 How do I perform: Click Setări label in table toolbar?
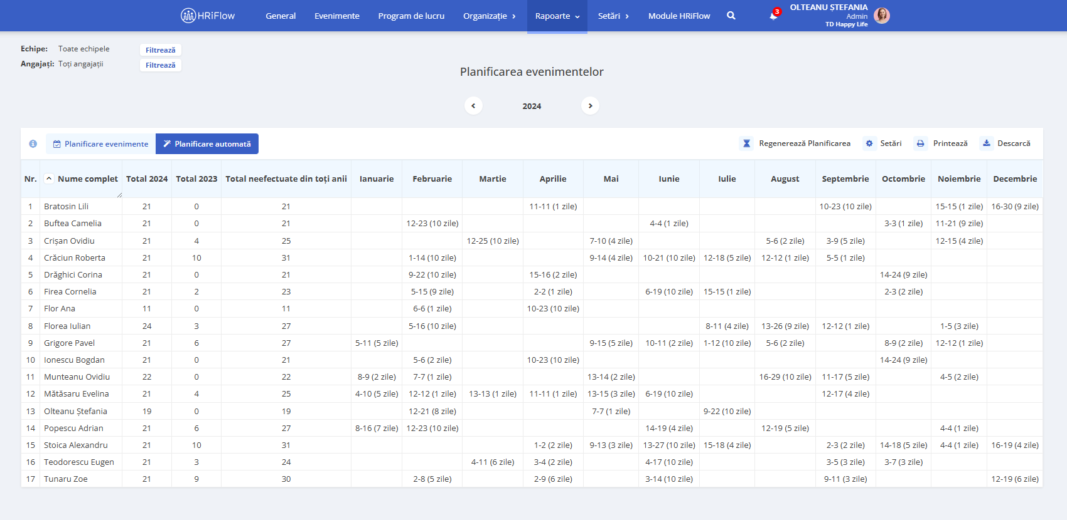tap(891, 143)
